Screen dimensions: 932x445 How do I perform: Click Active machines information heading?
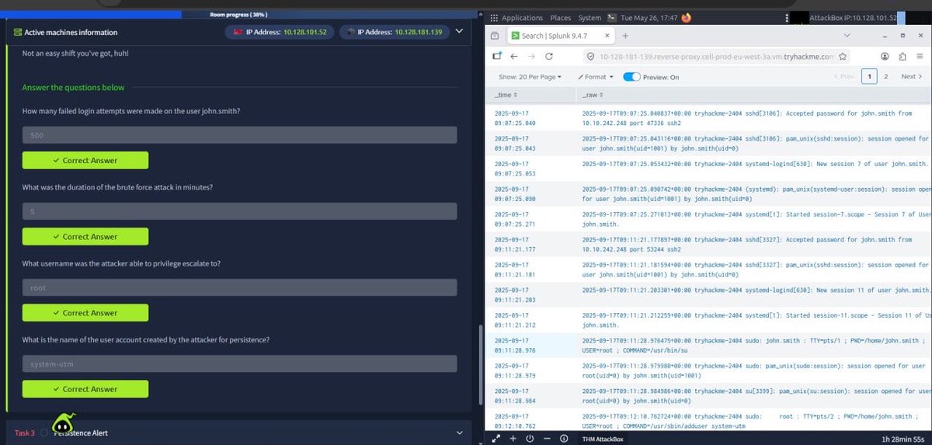point(70,33)
